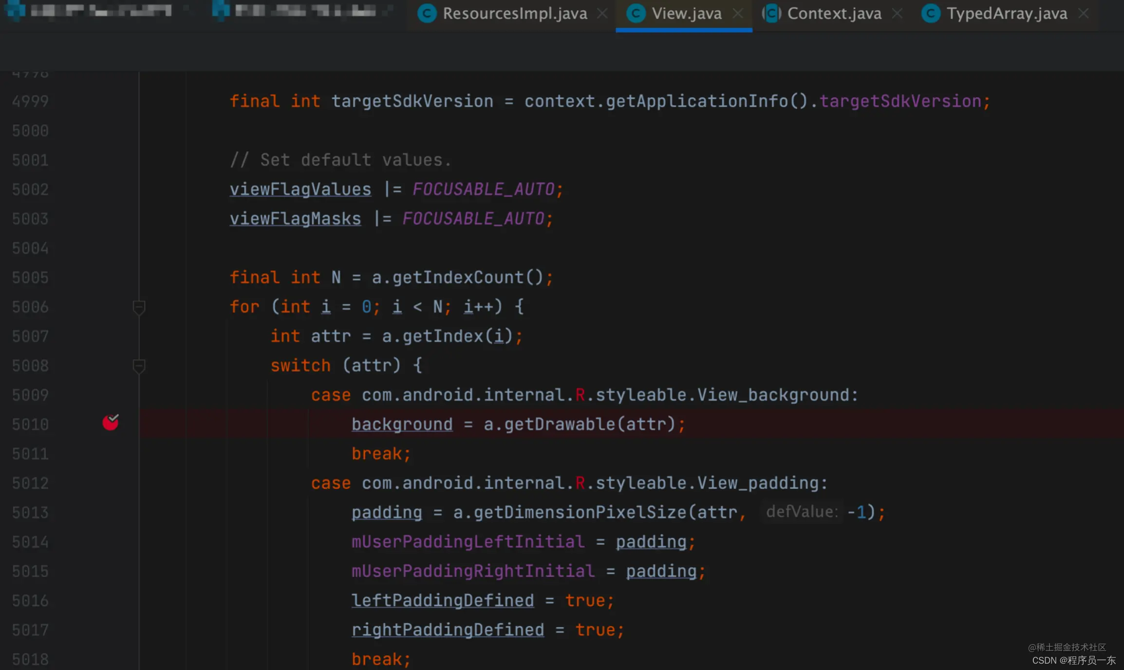Click the View.java class file icon

636,14
